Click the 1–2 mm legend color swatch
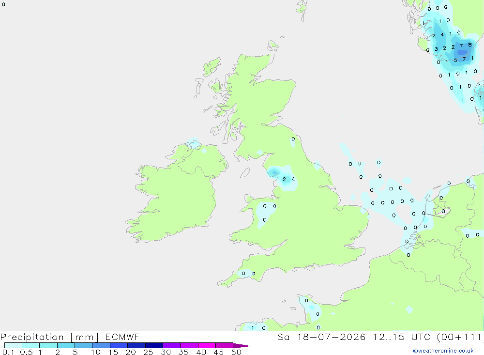This screenshot has height=355, width=484. (x=48, y=345)
